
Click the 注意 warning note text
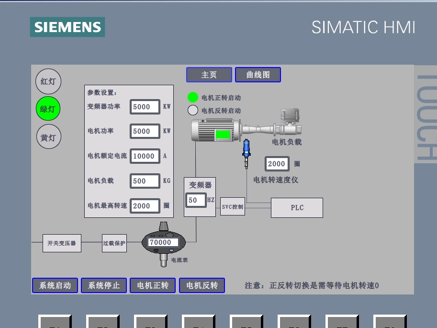312,285
